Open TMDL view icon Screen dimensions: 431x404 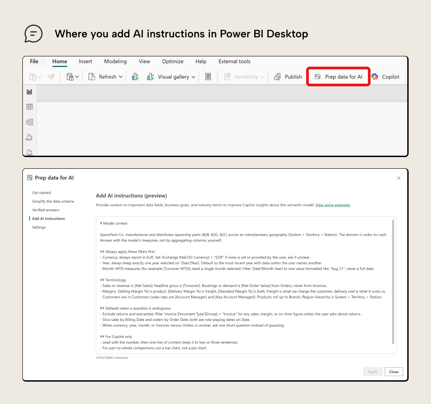tap(29, 152)
